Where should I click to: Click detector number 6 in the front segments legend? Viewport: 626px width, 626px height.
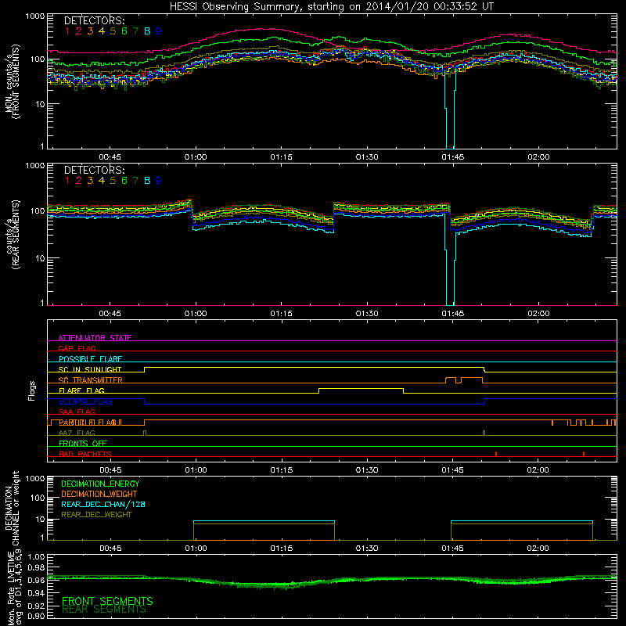124,31
